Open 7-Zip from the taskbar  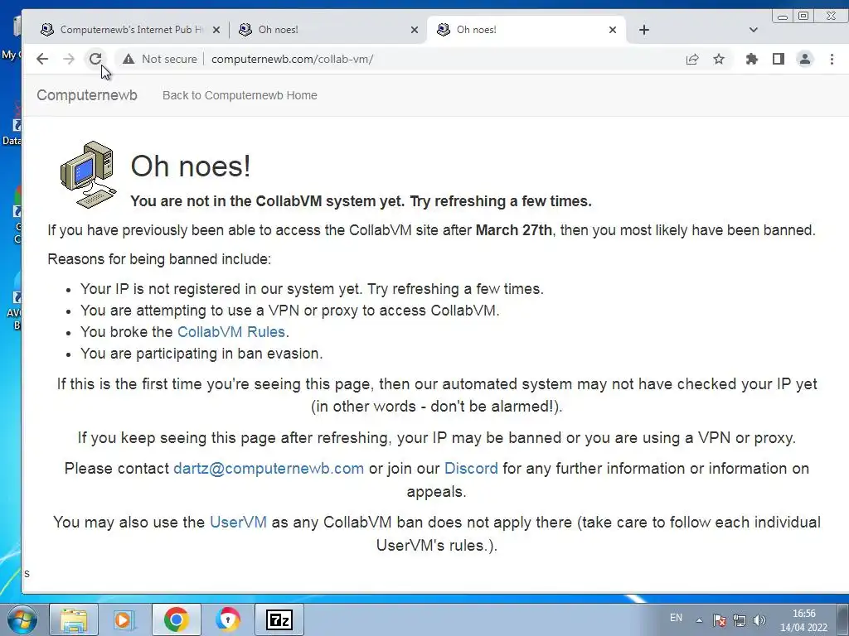(279, 619)
